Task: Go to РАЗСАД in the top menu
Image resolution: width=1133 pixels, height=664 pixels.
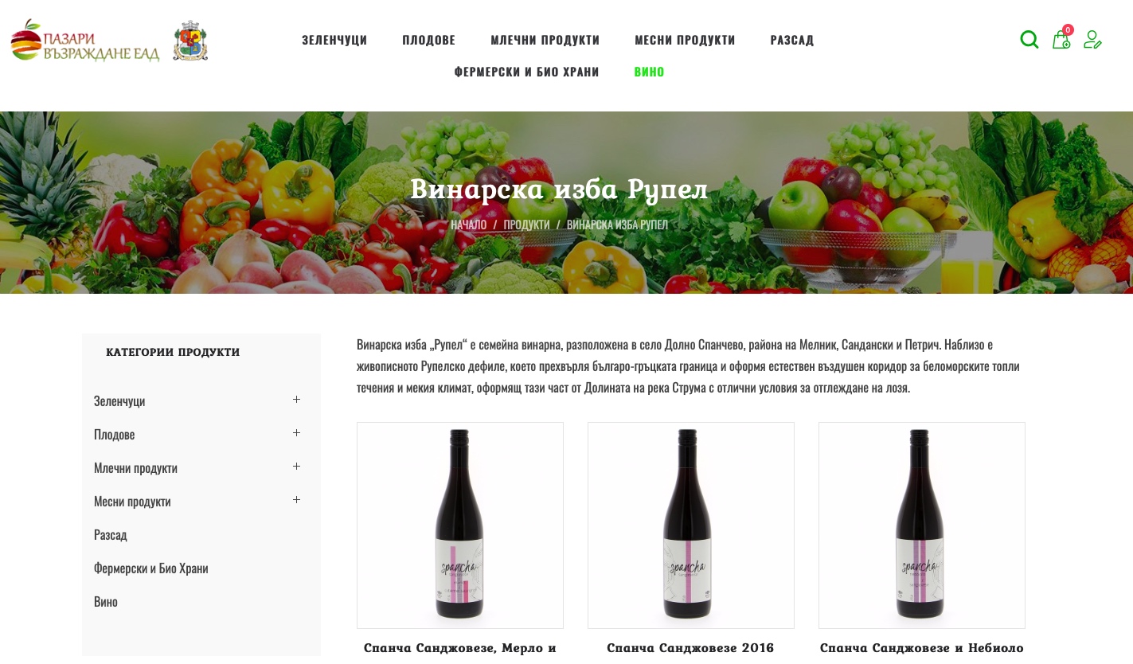Action: 792,40
